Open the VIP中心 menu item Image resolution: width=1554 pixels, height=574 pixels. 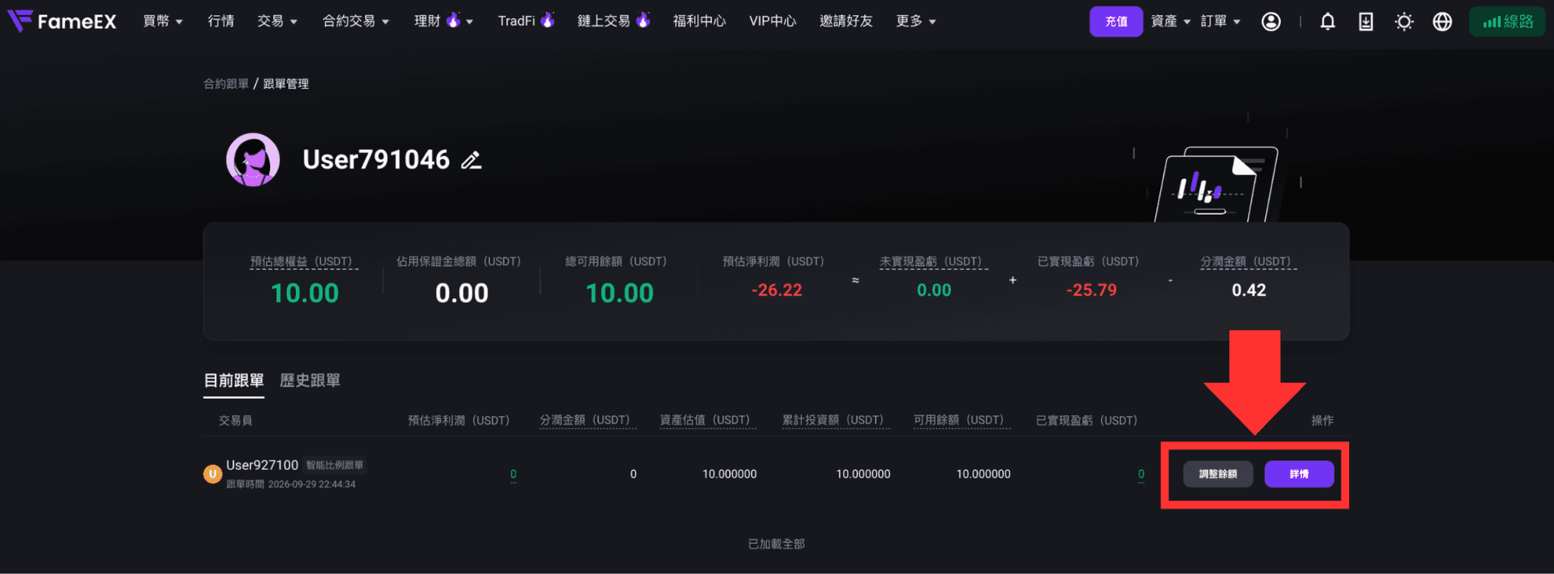pyautogui.click(x=772, y=21)
